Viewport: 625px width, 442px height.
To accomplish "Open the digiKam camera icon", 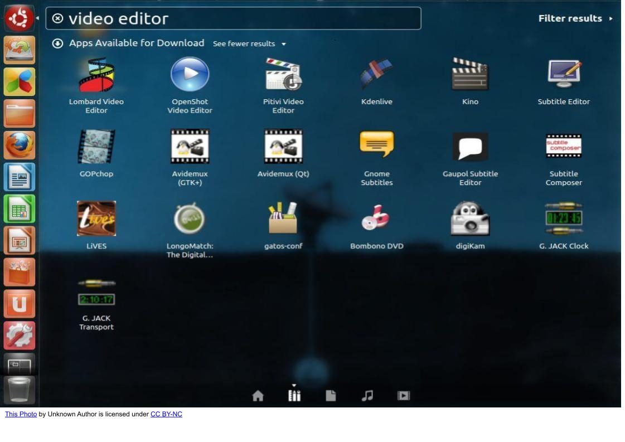I will (x=470, y=218).
